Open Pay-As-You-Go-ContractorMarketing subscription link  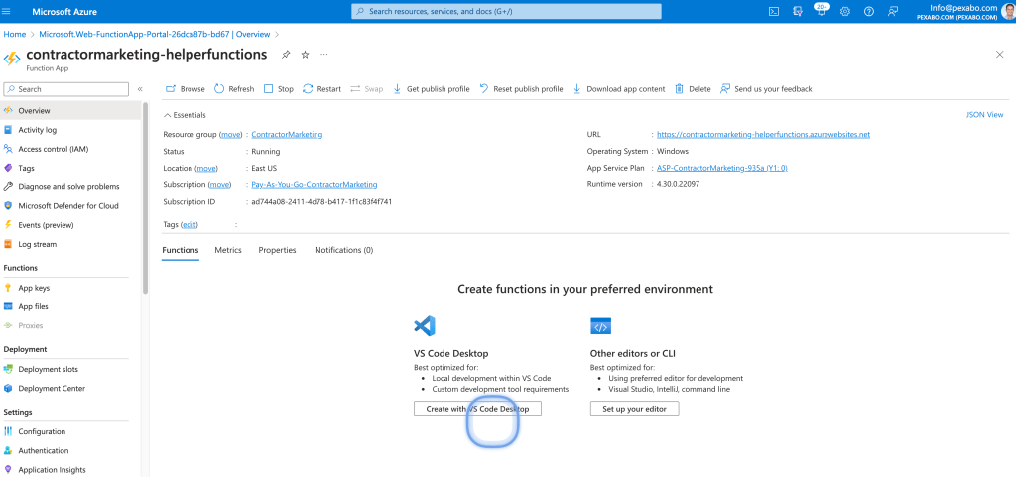[x=315, y=185]
